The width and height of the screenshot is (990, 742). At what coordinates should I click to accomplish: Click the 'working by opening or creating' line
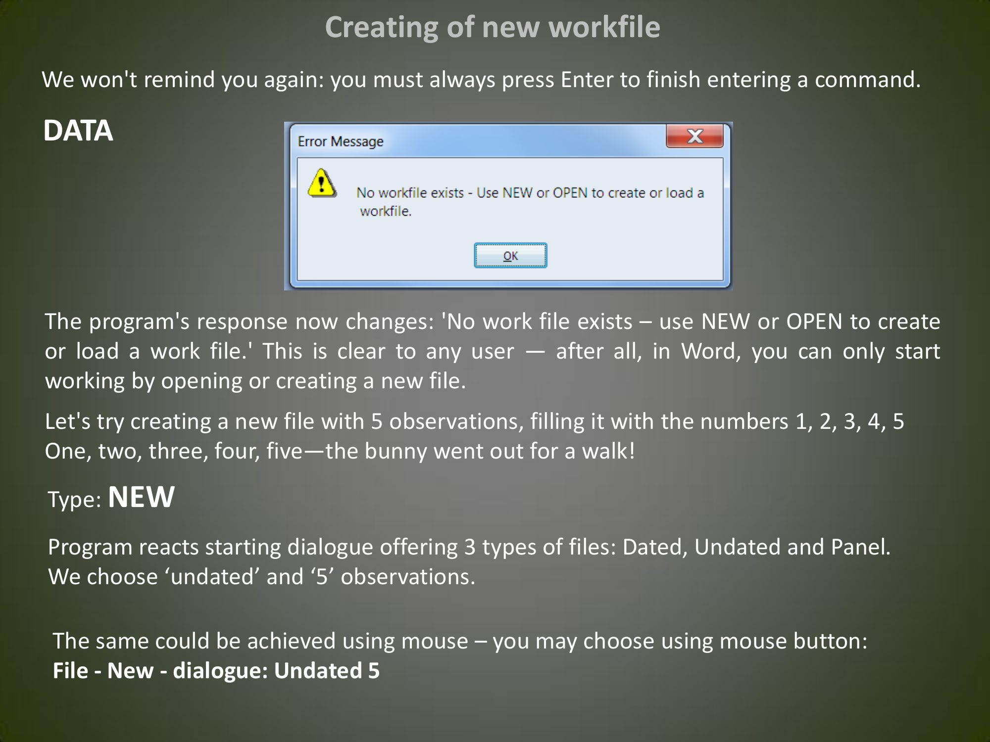pyautogui.click(x=255, y=381)
